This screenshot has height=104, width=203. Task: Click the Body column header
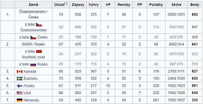point(195,5)
